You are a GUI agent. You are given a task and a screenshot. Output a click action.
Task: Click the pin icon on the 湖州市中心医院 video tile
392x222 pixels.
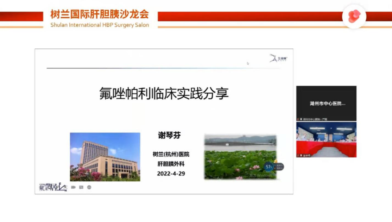click(301, 119)
